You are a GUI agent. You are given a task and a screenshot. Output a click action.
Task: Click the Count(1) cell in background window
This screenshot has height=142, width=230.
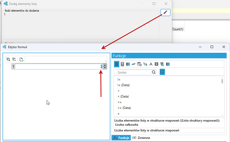pos(178,29)
